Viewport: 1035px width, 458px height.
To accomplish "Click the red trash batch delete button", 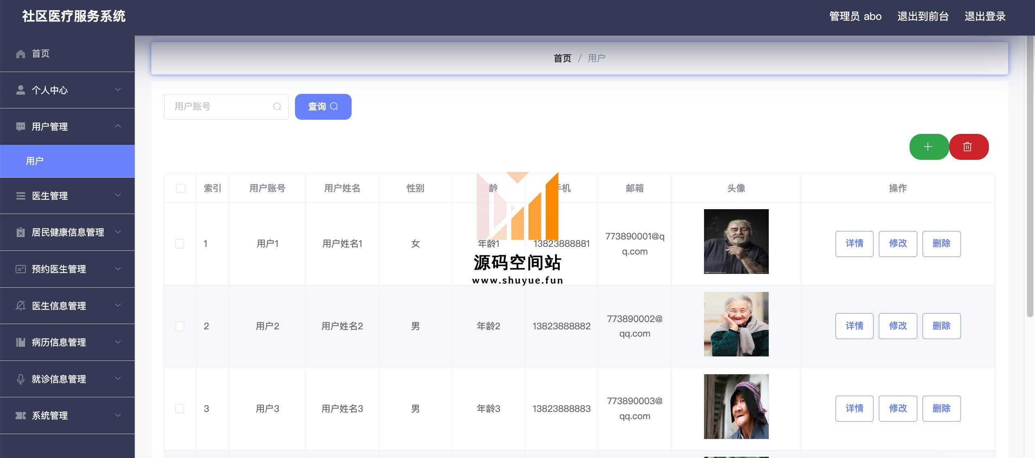I will [x=969, y=147].
